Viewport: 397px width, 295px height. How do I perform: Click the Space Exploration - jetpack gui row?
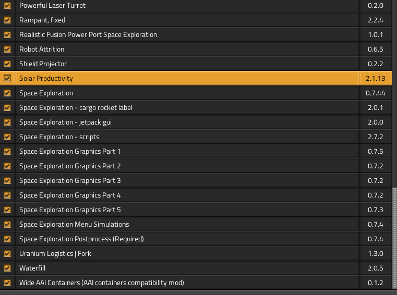pyautogui.click(x=65, y=122)
